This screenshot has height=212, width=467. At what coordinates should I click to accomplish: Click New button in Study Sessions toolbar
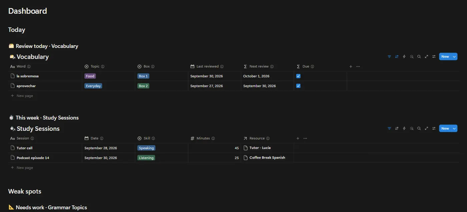coord(445,128)
